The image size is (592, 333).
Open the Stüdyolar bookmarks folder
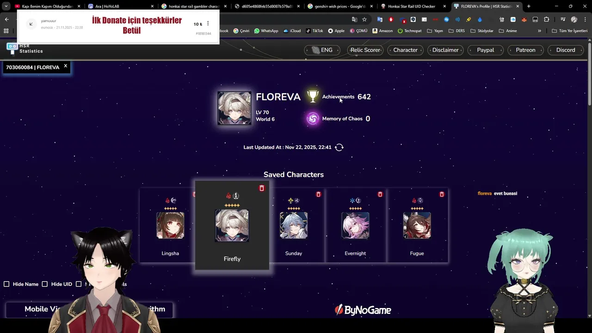pos(482,31)
